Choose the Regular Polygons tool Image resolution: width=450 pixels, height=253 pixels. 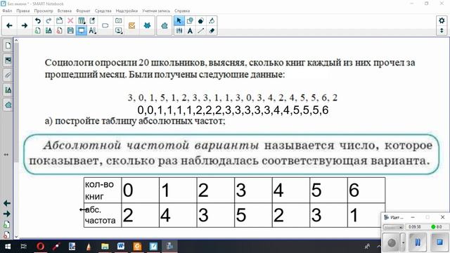tap(200, 20)
